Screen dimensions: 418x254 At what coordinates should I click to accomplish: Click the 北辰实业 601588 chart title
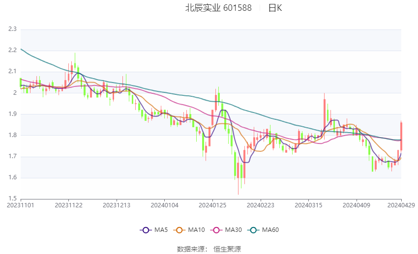coord(218,8)
